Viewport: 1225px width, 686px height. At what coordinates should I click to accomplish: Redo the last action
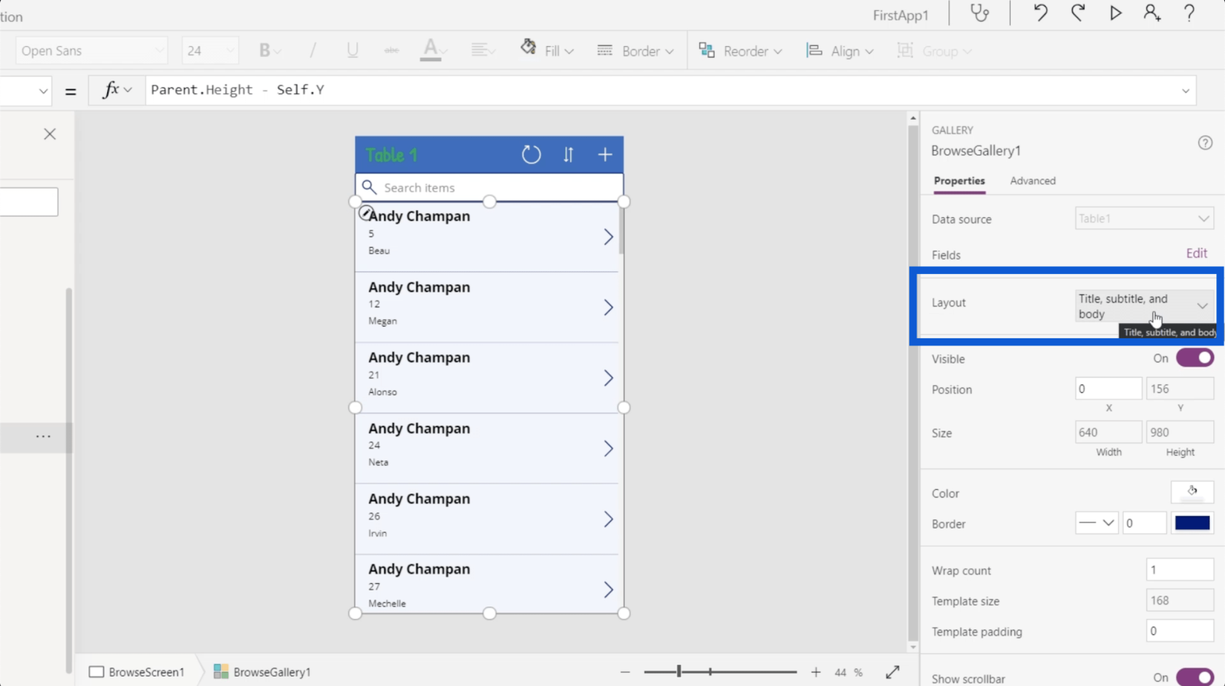tap(1078, 13)
